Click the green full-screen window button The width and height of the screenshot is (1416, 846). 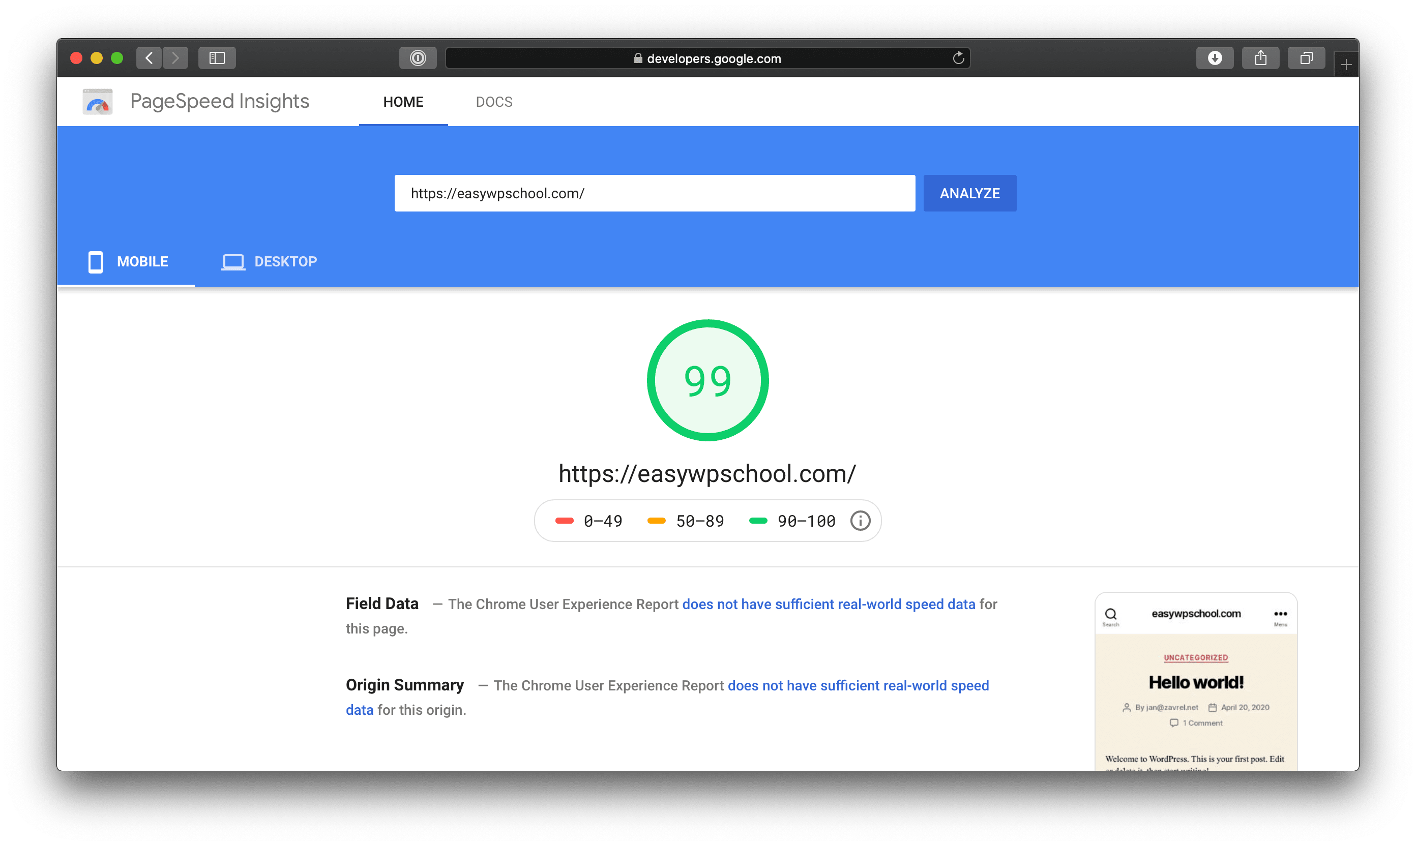[x=117, y=57]
